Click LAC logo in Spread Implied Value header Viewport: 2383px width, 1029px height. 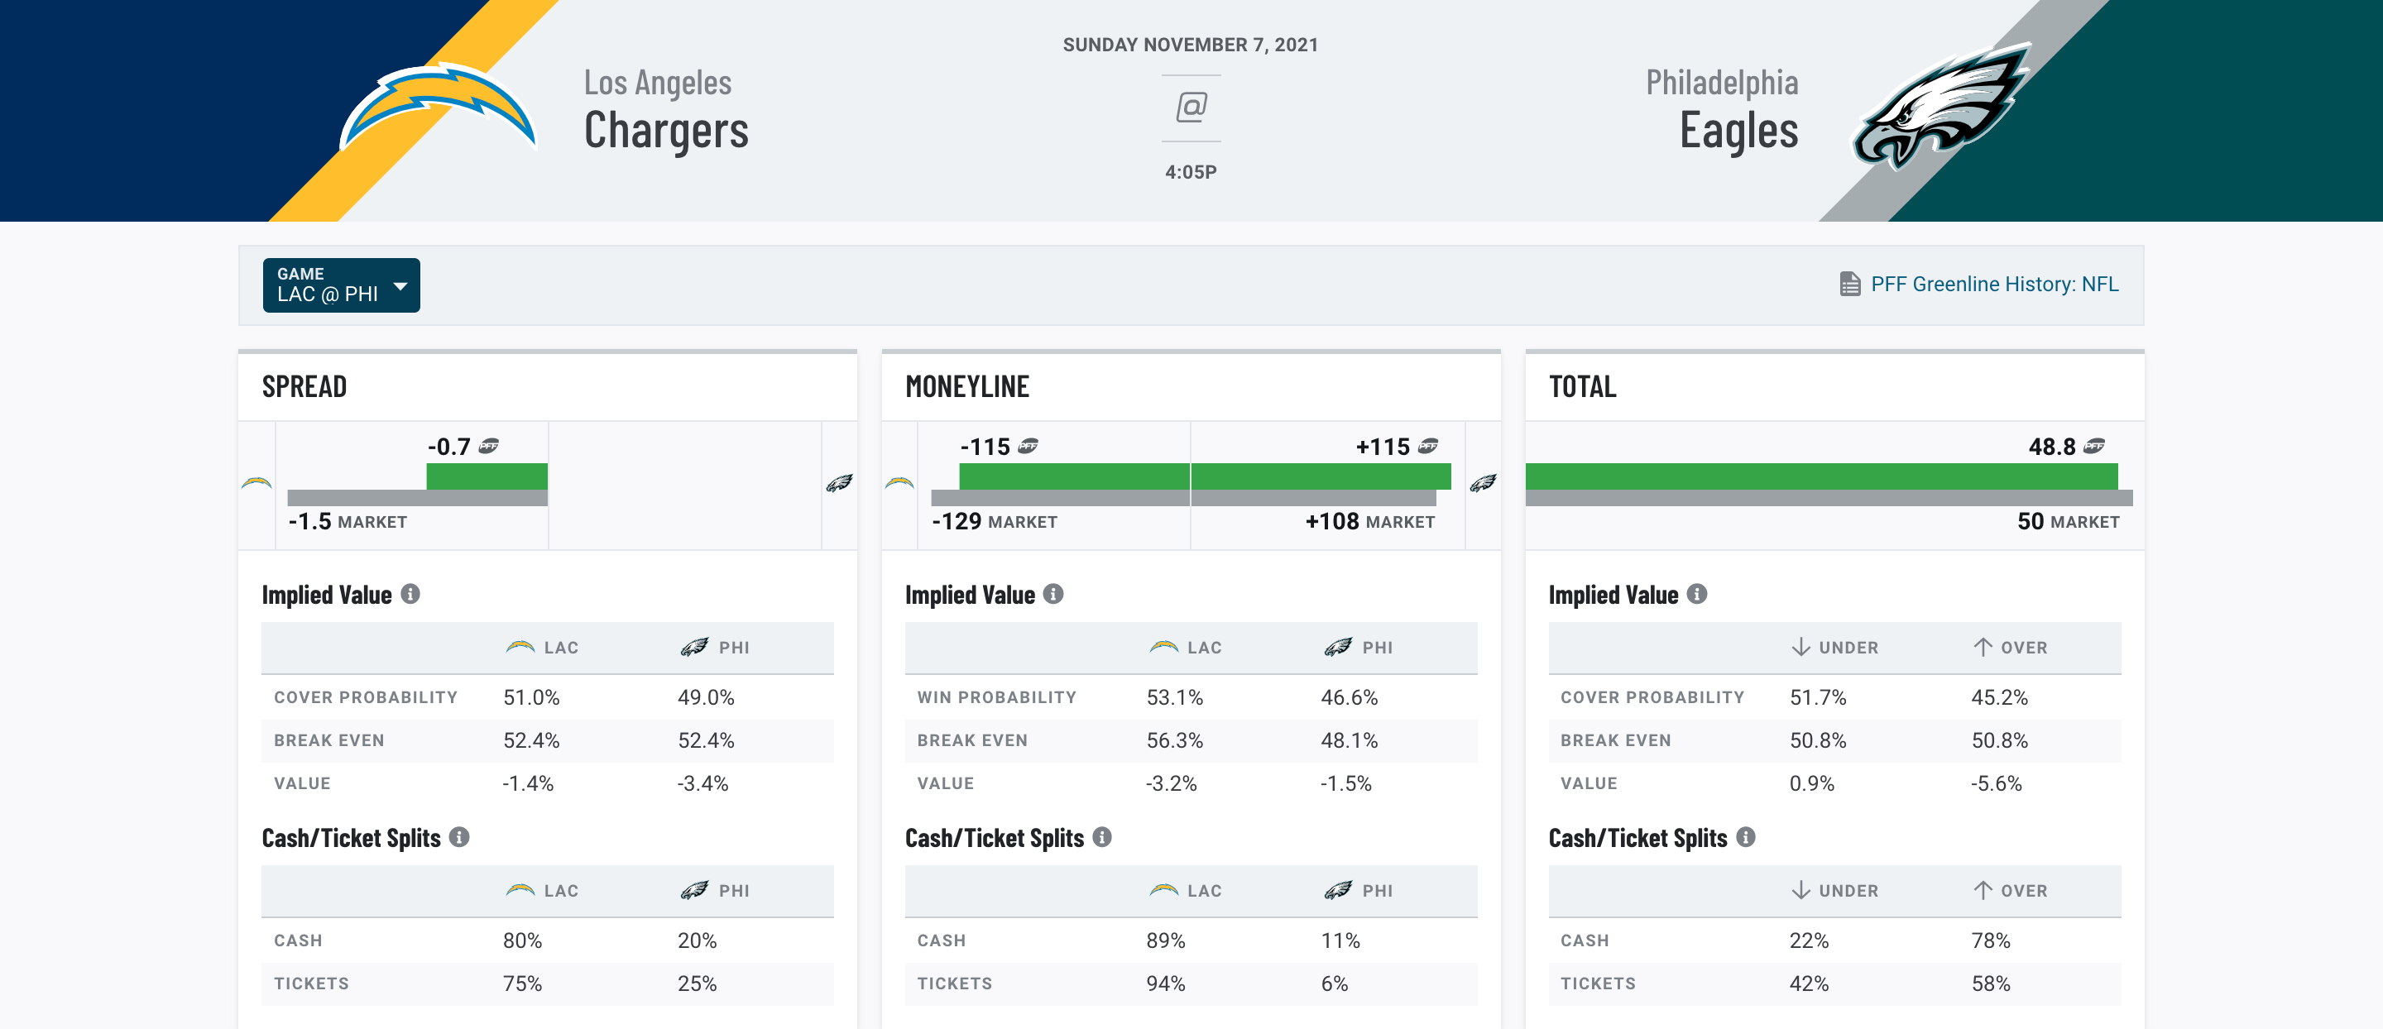pos(520,647)
